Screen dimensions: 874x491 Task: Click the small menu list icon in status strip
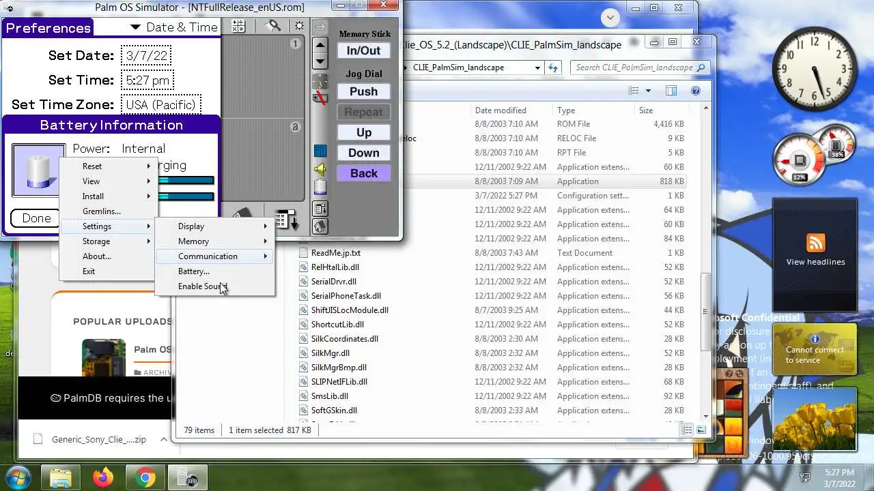tap(320, 209)
